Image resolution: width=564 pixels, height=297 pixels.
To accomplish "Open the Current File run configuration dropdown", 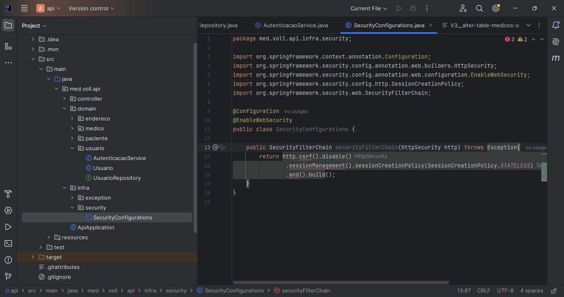I will click(x=369, y=8).
